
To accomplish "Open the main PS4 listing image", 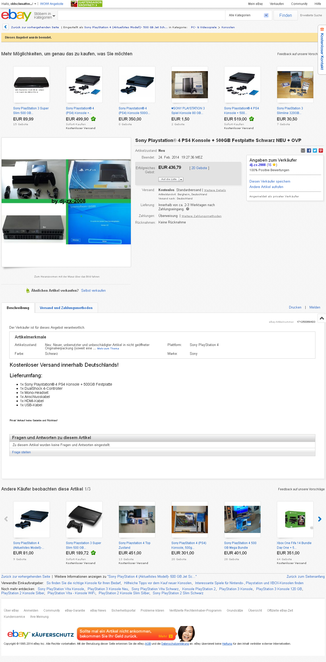I will [x=66, y=202].
